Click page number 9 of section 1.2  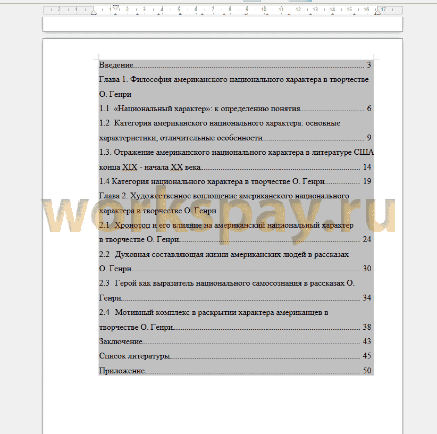point(369,138)
